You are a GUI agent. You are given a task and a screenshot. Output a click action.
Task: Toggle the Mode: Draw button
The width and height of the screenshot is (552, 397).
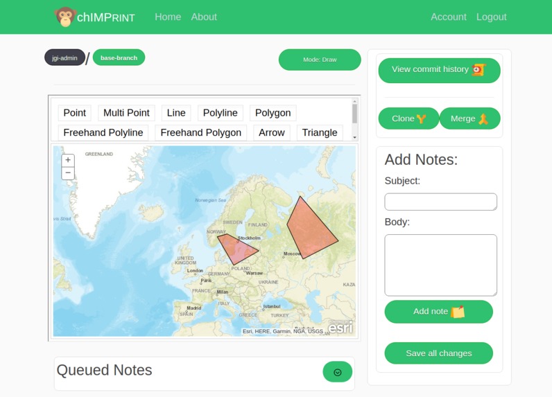point(320,60)
